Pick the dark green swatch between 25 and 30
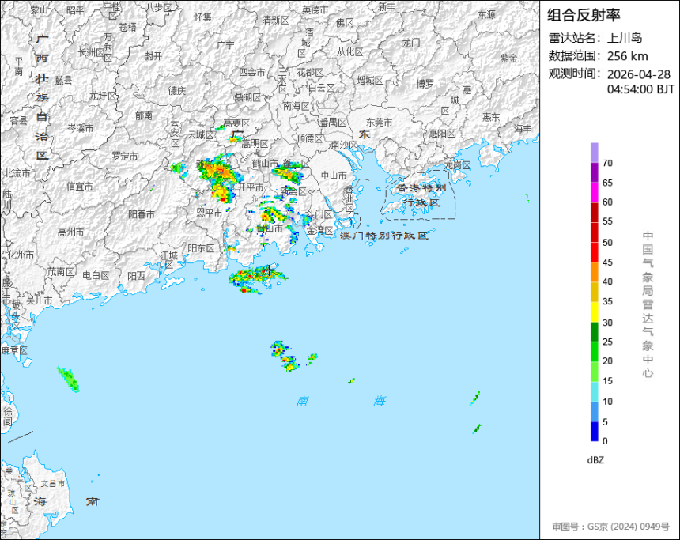 pyautogui.click(x=594, y=332)
